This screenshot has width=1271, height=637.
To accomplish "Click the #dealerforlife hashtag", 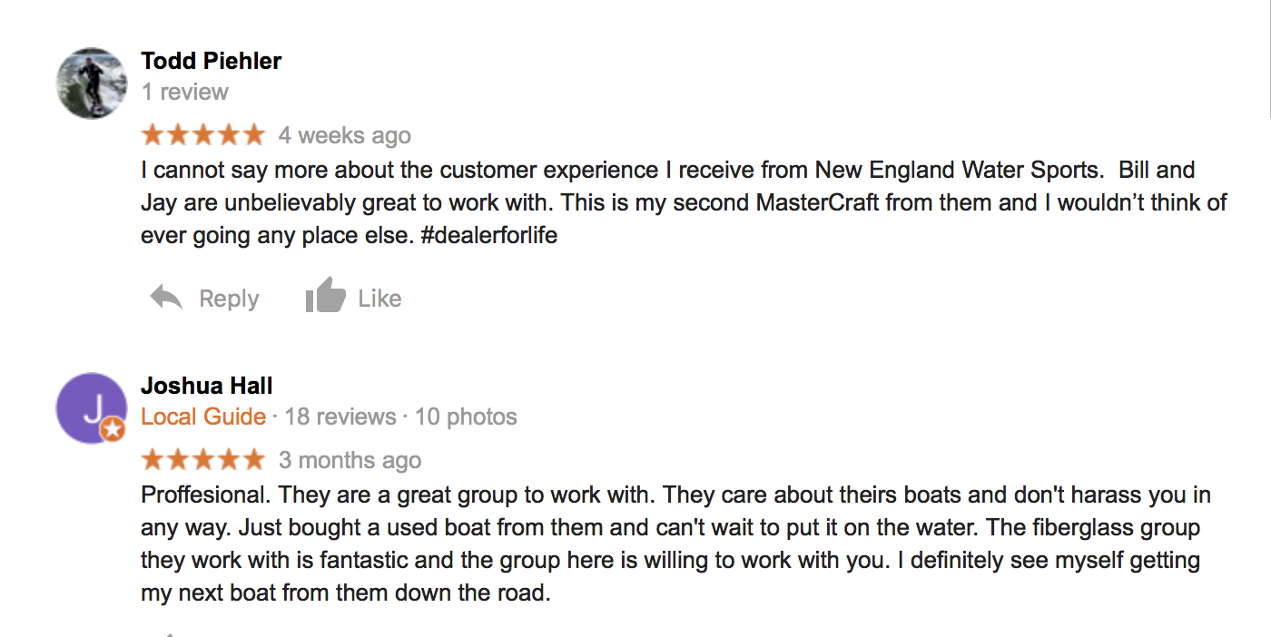I will [489, 236].
